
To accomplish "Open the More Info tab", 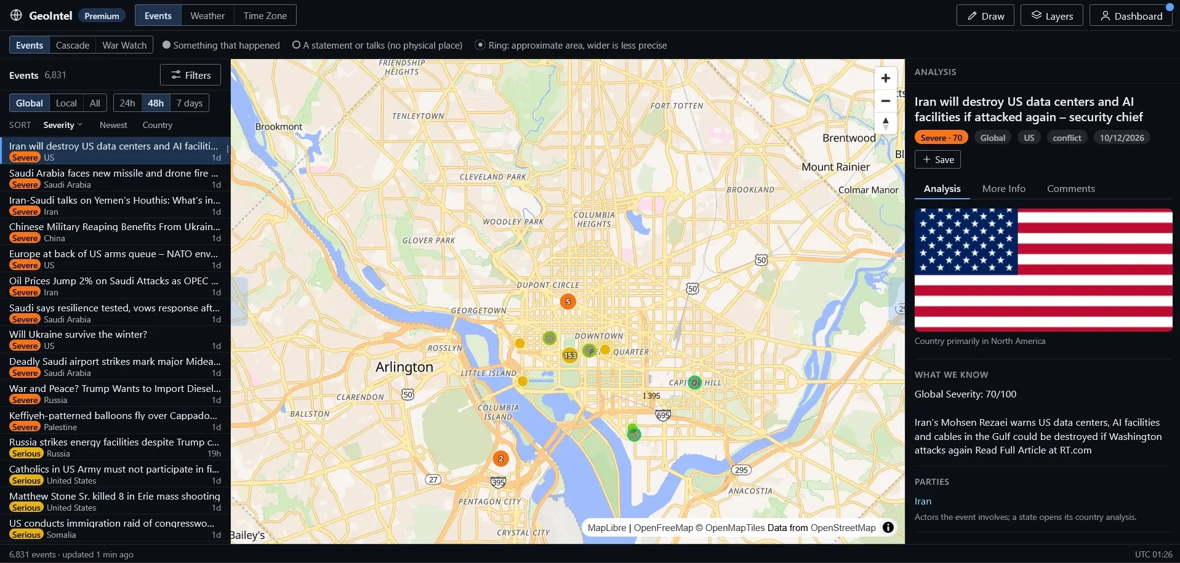I will pyautogui.click(x=1004, y=189).
